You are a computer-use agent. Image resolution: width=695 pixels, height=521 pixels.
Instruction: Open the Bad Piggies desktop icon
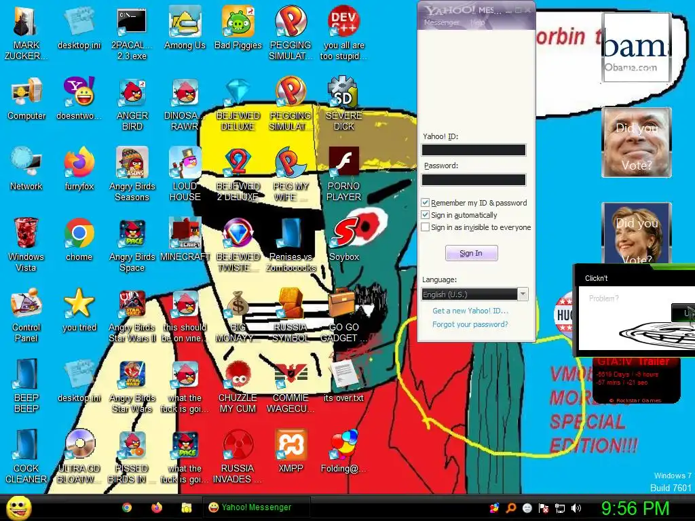tap(238, 27)
